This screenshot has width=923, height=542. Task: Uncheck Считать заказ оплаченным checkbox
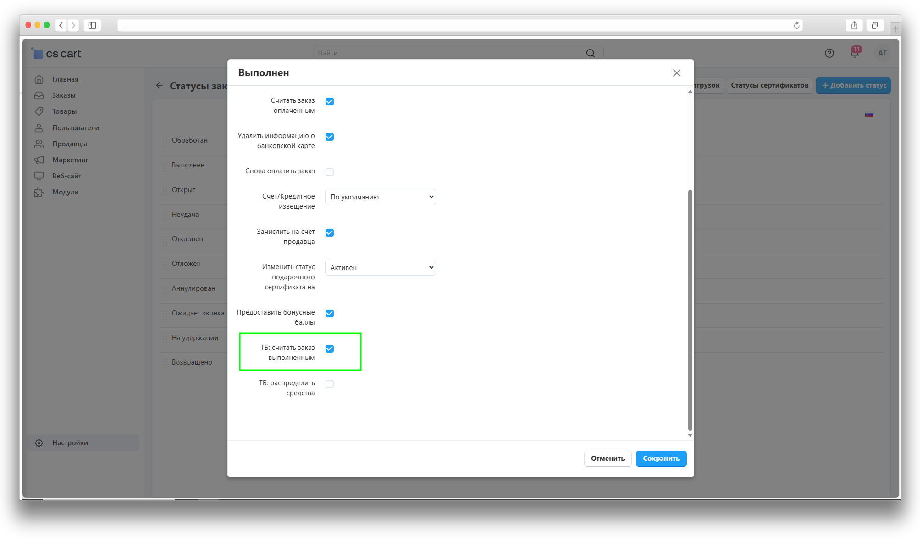(x=329, y=101)
